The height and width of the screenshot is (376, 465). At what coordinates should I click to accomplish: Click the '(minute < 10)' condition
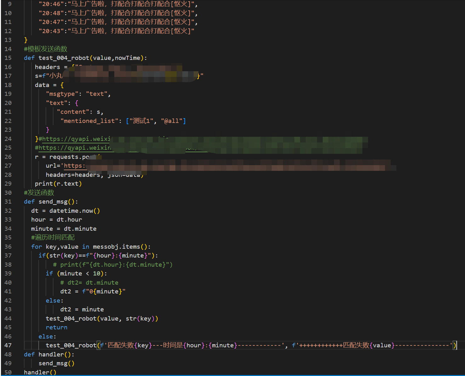pos(80,274)
